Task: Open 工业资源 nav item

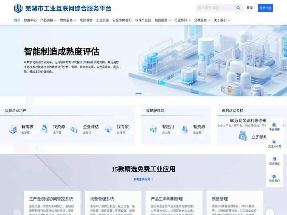Action: coord(102,20)
